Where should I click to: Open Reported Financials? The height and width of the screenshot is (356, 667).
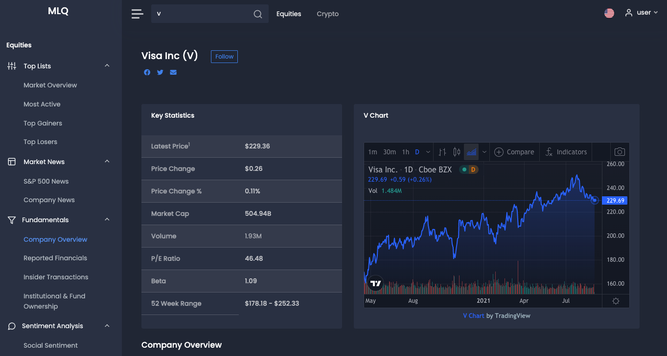(55, 258)
